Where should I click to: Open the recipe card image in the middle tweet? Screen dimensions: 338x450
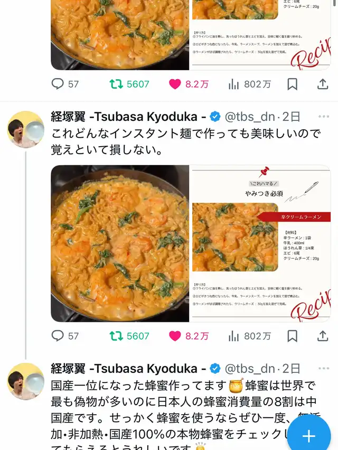tap(260, 243)
